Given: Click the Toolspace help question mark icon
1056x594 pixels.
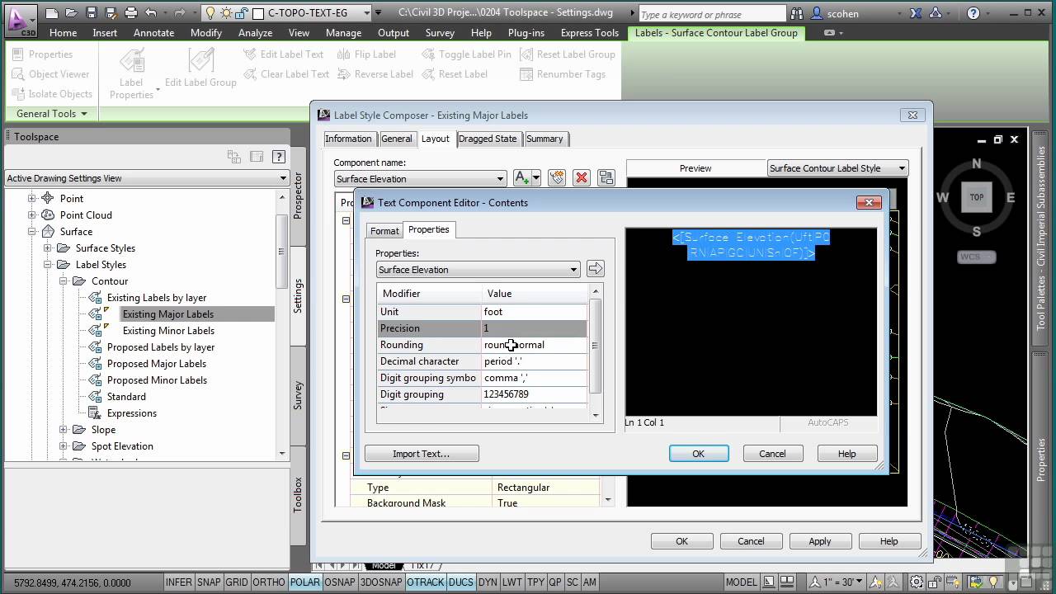Looking at the screenshot, I should point(279,157).
